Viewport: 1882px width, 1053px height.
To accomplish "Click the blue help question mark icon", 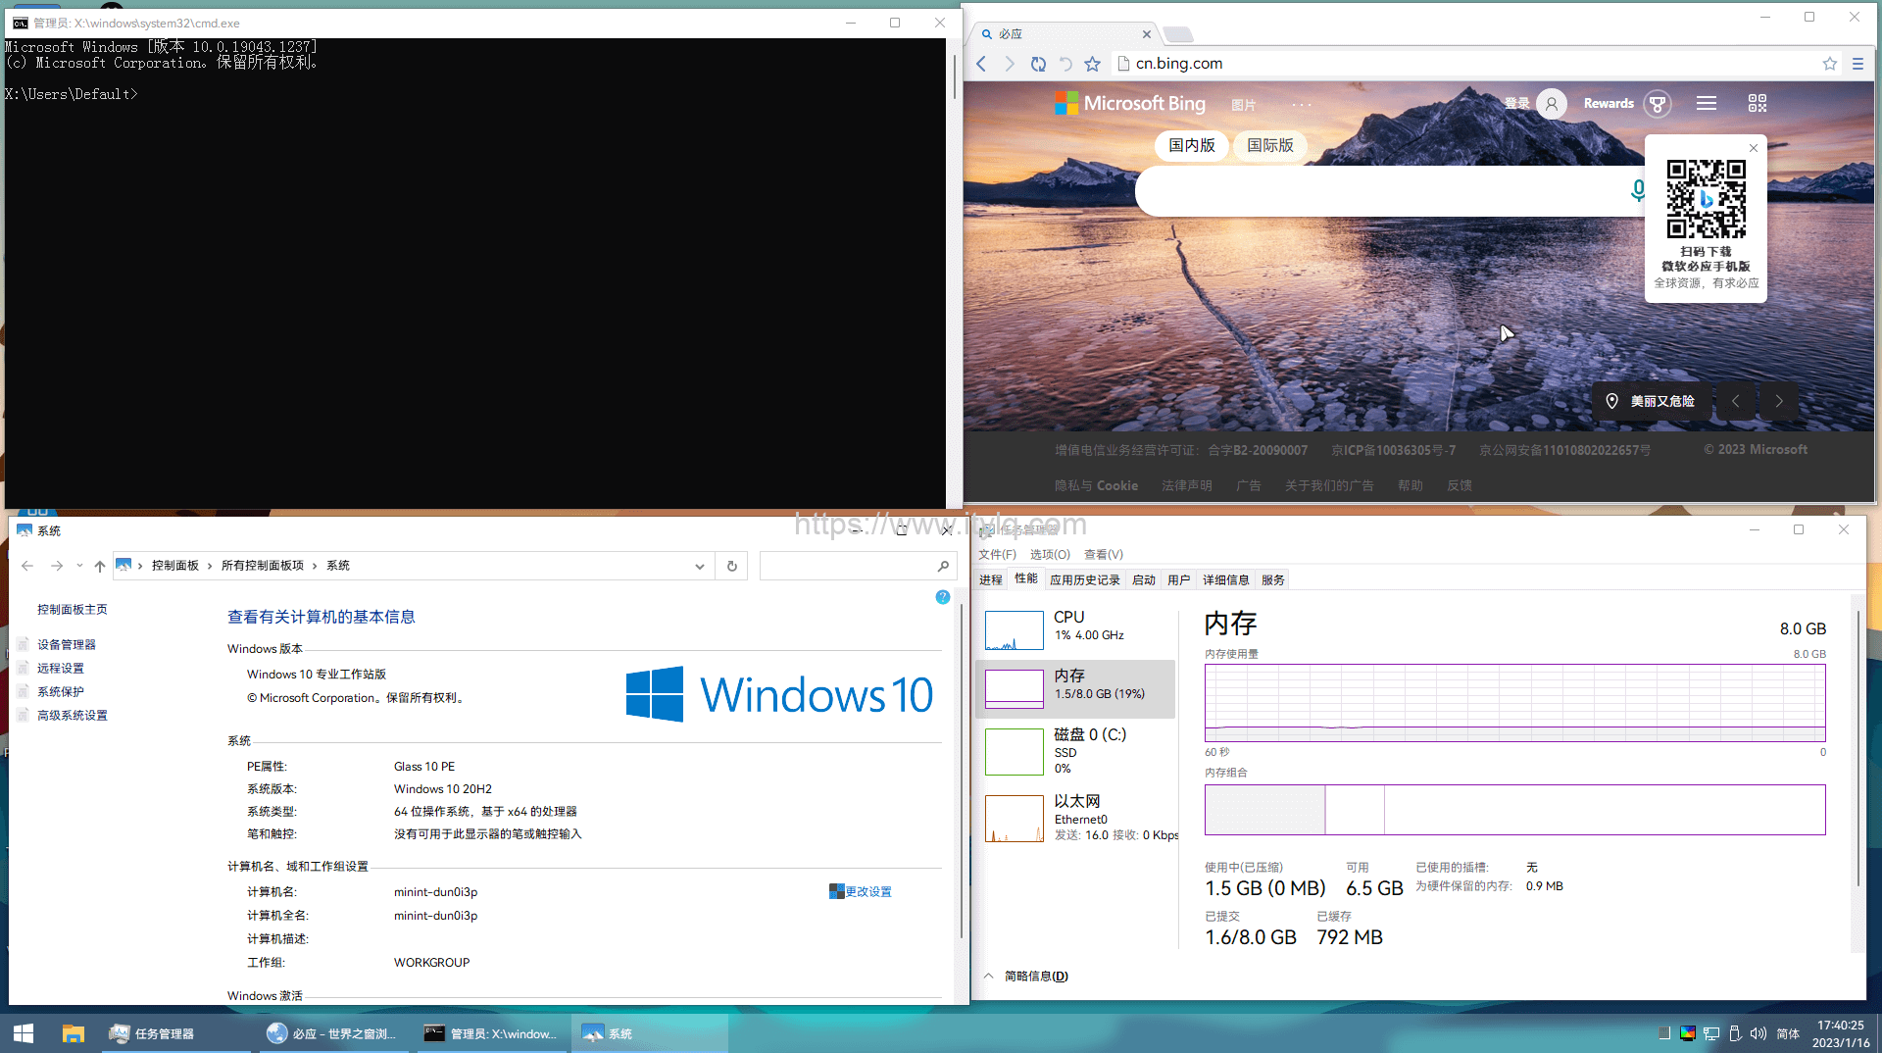I will [x=942, y=597].
